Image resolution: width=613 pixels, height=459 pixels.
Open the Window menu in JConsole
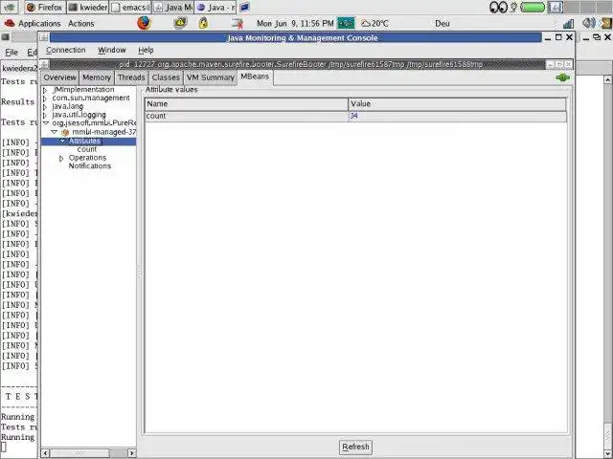(112, 50)
